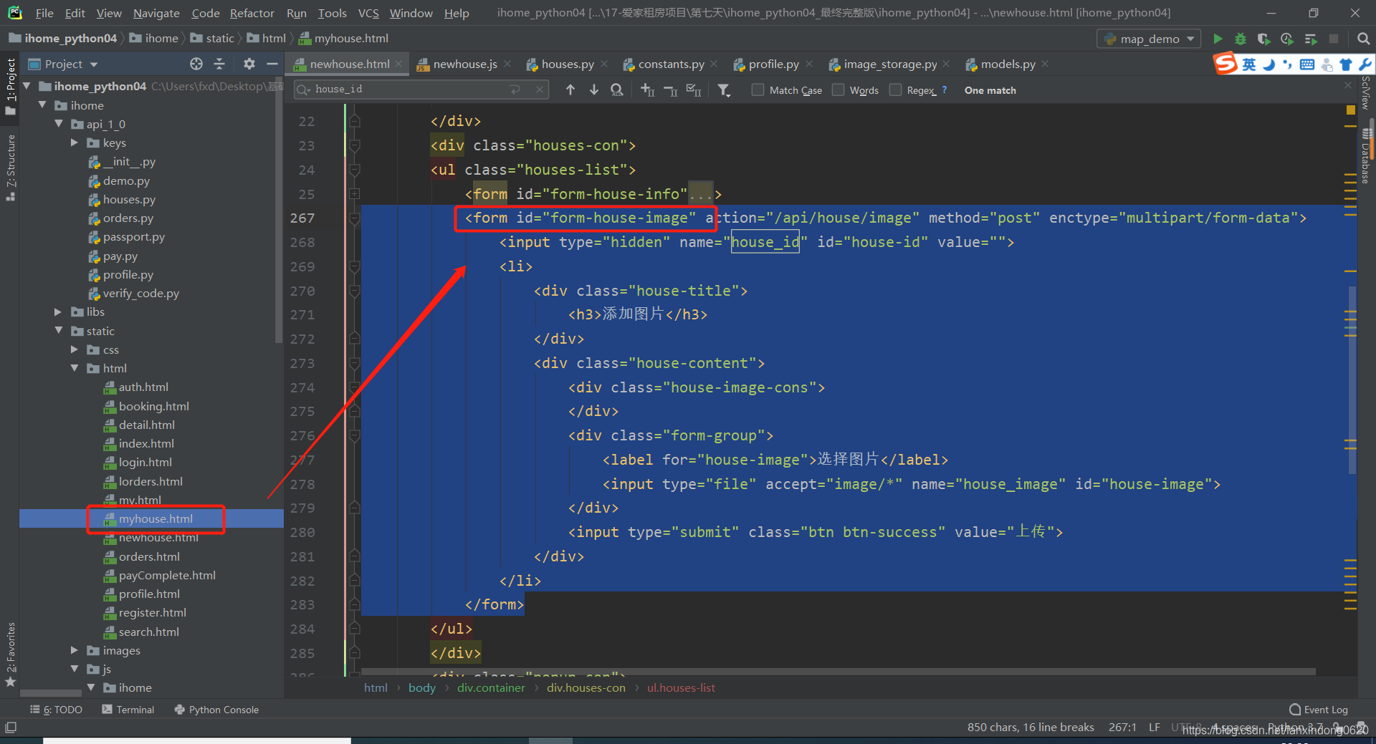Open Search Everywhere magnifier
Screen dimensions: 1376x744
pos(1363,39)
